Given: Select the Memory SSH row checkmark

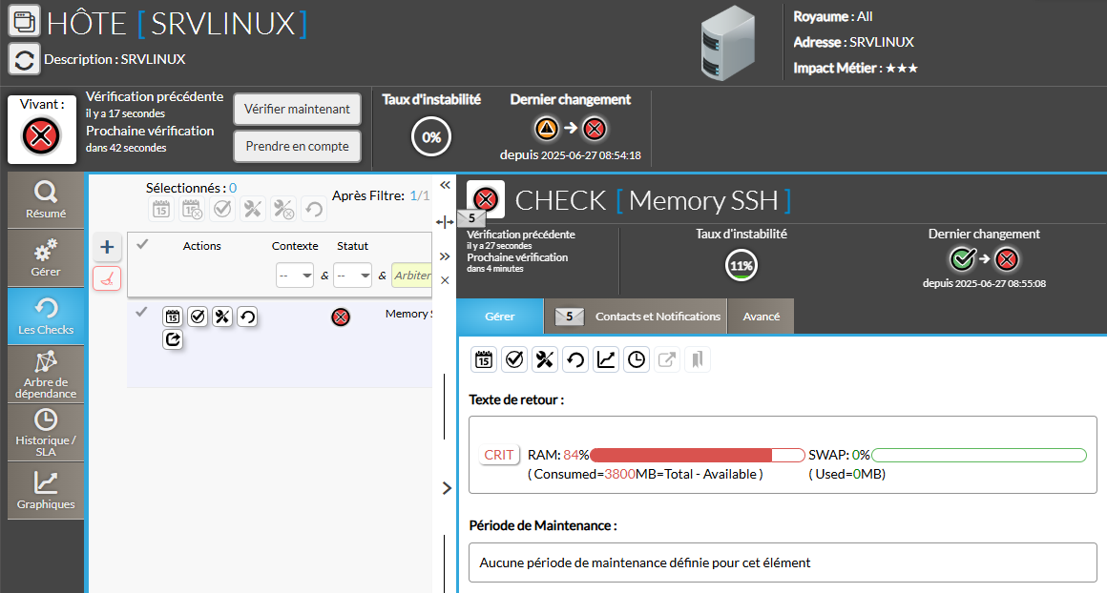Looking at the screenshot, I should point(141,312).
